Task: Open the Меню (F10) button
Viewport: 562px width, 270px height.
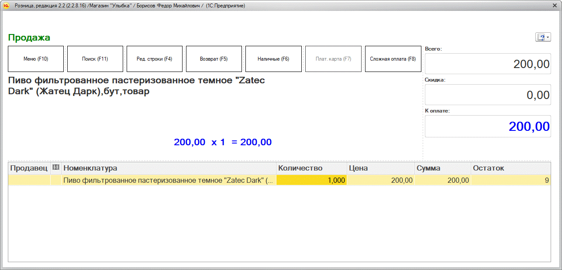Action: (36, 59)
